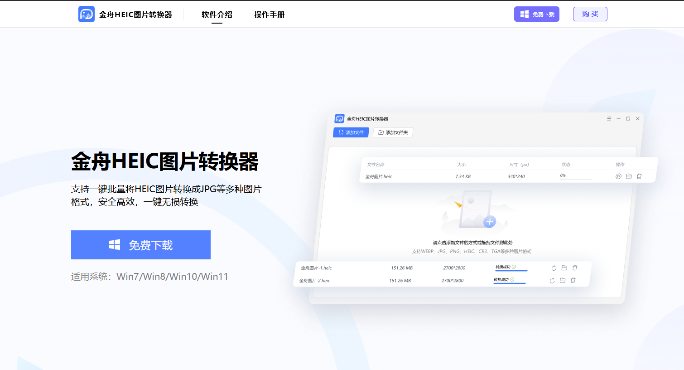Click the 金舟HEIC图片转换器 main heading
Screen dimensions: 684x370
tap(165, 162)
